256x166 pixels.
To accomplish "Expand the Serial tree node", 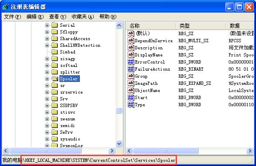I will click(47, 25).
